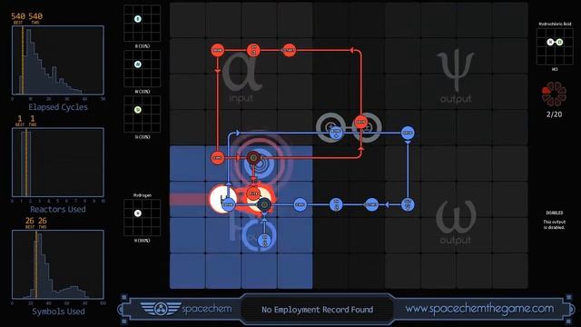Click blue two-line node left of blue START
The height and width of the screenshot is (327, 581).
coord(336,204)
